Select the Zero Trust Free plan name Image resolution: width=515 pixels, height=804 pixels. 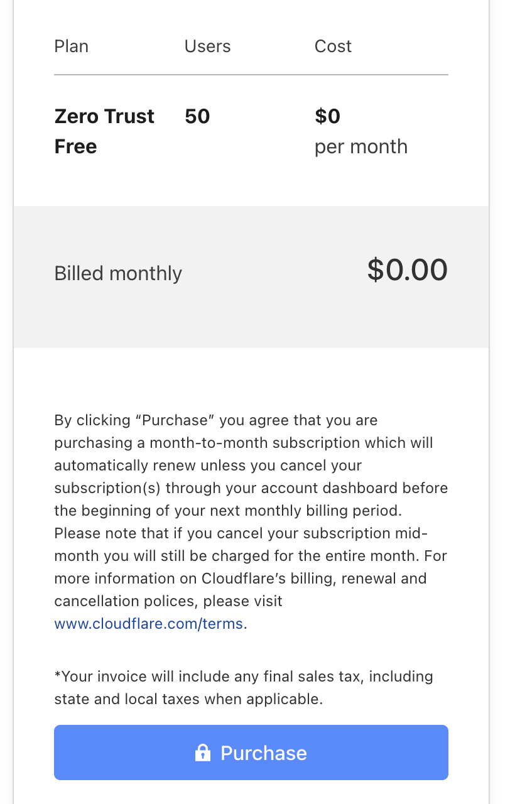tap(104, 131)
